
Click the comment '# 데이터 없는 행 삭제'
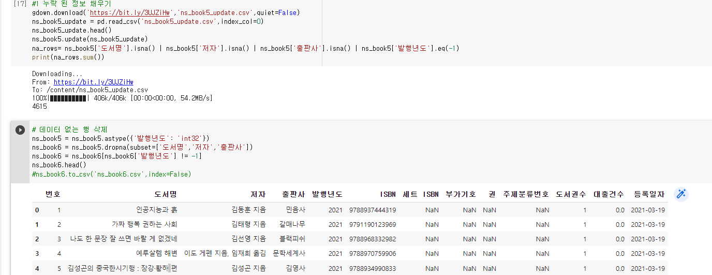coord(69,129)
